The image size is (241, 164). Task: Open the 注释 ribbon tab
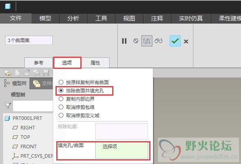[157, 18]
